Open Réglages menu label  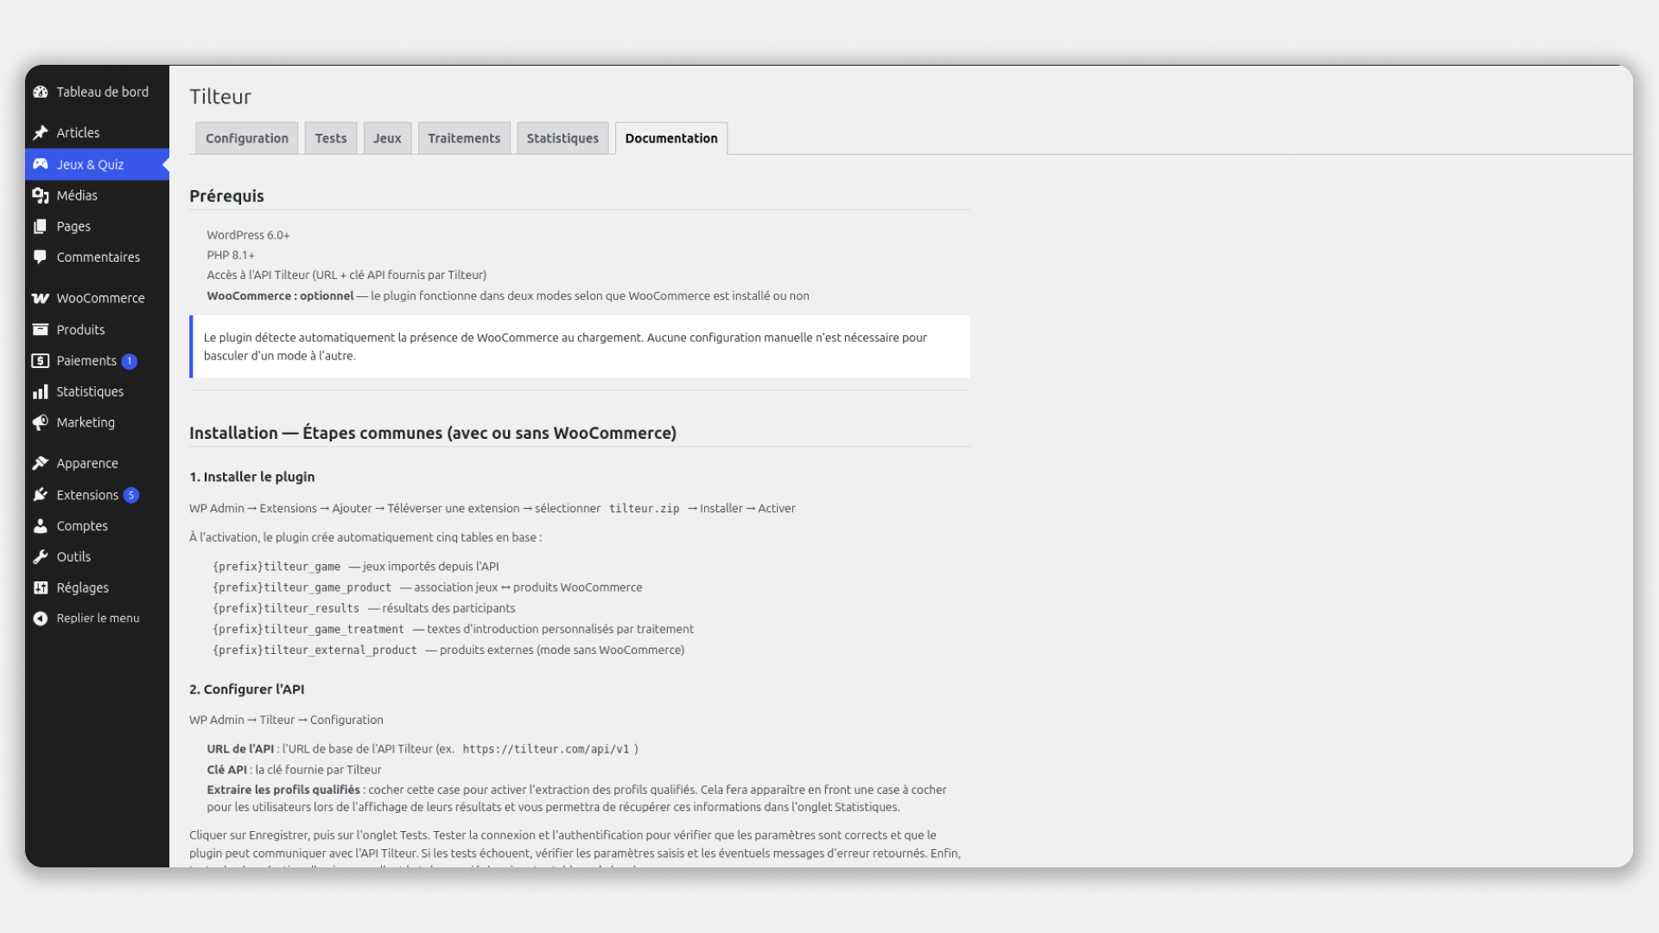83,587
